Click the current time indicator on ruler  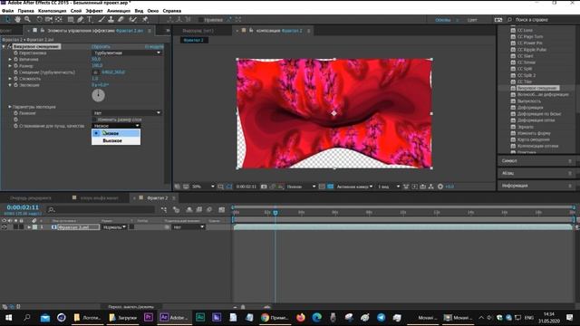[275, 213]
